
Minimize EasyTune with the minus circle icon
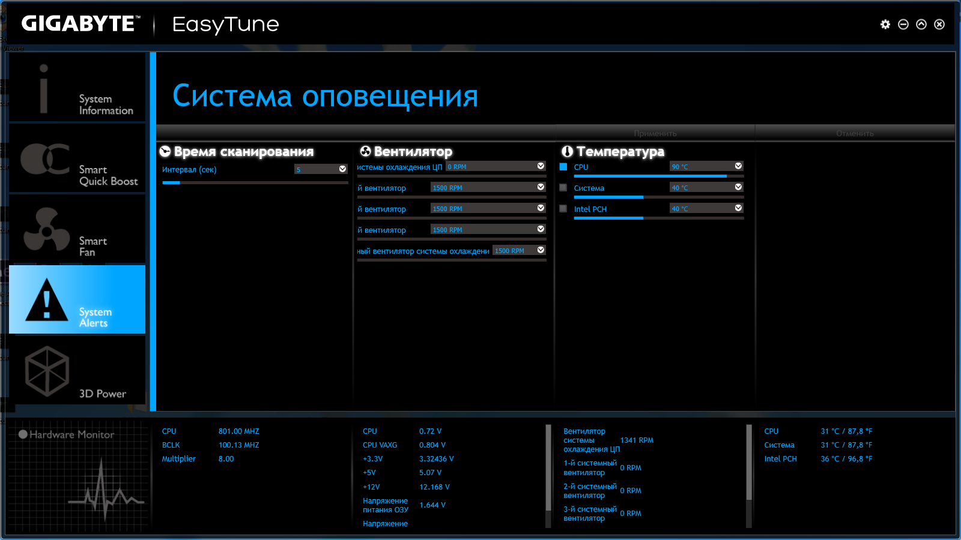[903, 24]
